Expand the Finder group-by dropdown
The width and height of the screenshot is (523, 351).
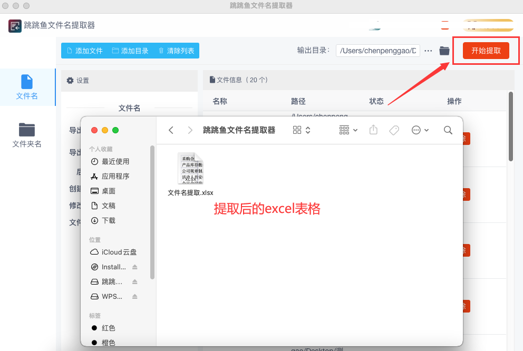[348, 130]
